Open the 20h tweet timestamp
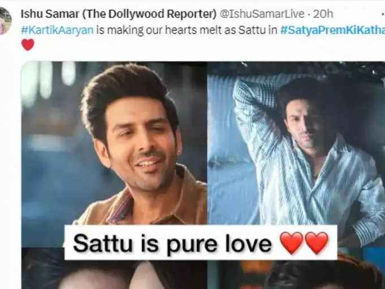 tap(323, 14)
